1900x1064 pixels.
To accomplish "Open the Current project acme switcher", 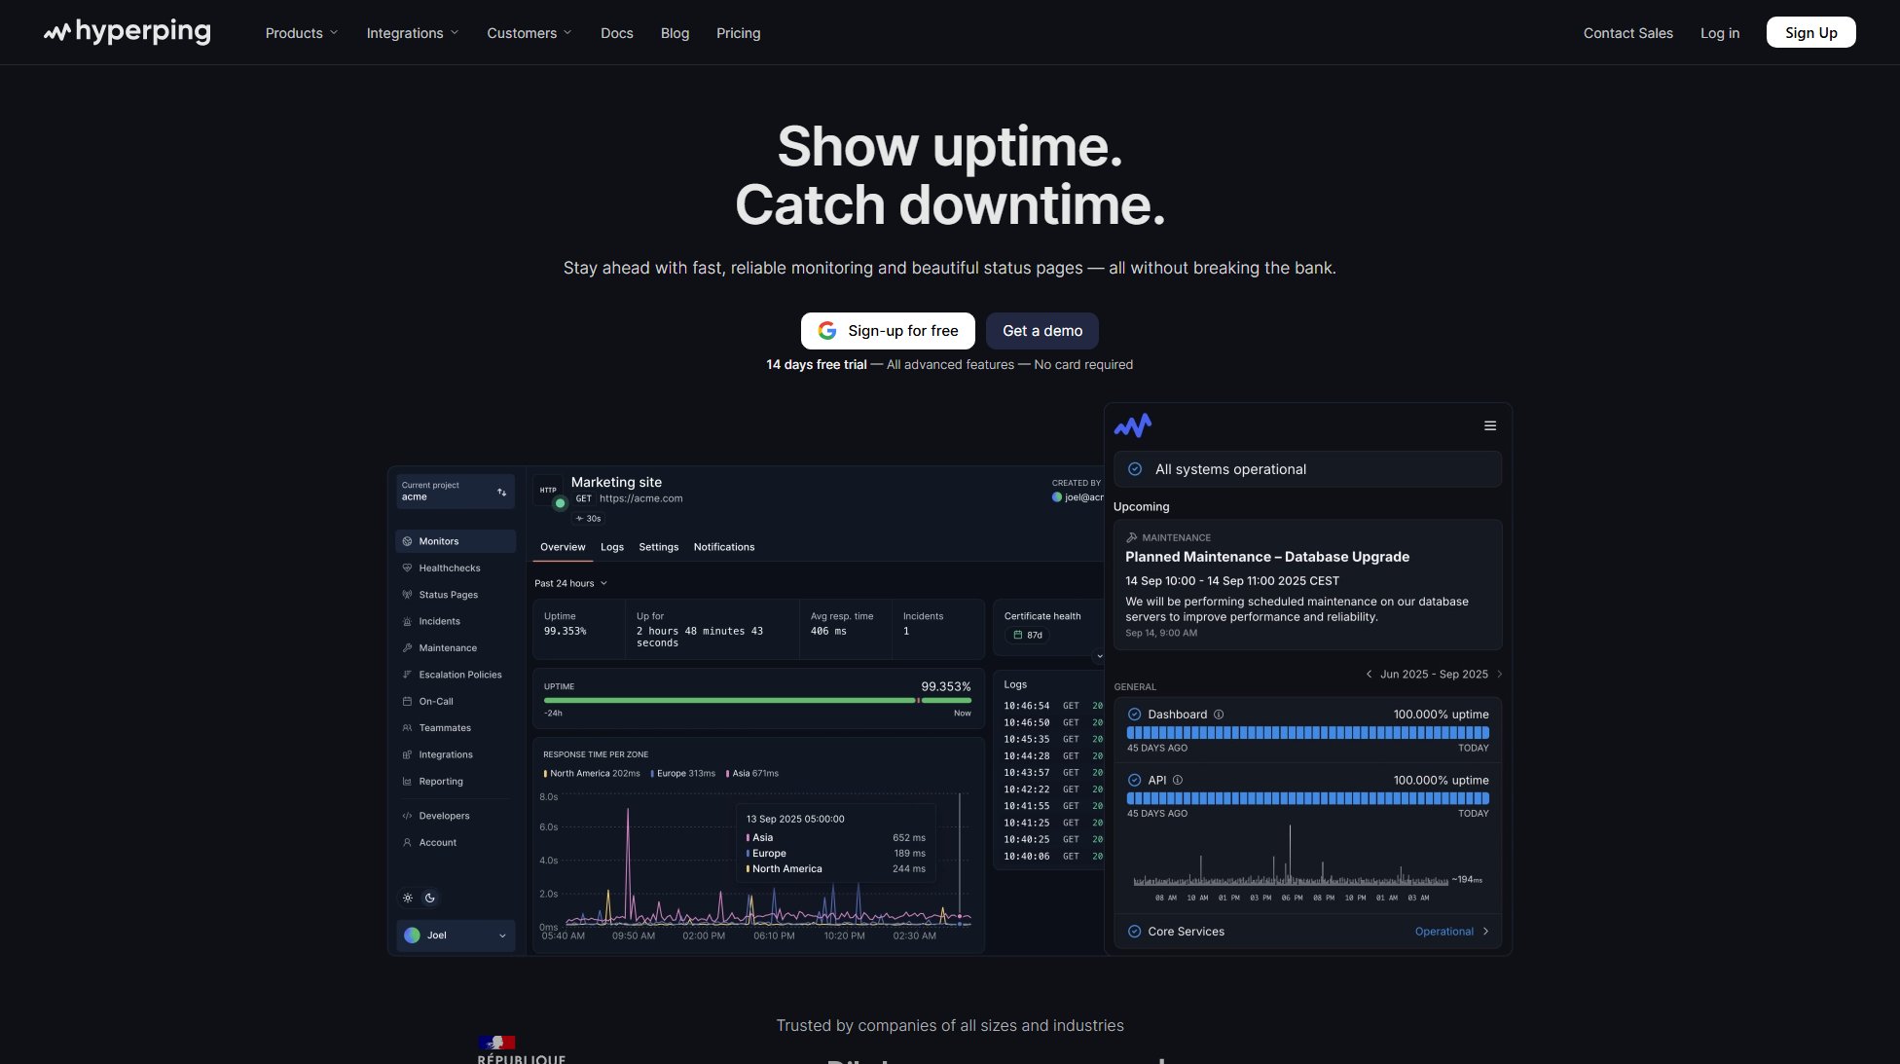I will [456, 492].
